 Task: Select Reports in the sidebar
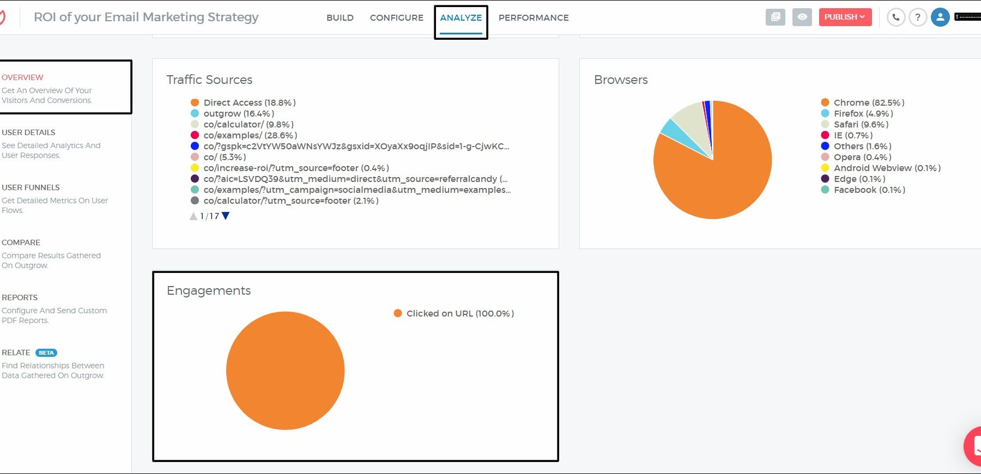coord(20,297)
